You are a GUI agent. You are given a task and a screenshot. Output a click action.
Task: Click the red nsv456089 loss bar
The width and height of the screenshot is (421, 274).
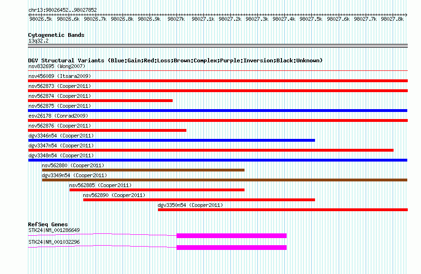tap(218, 81)
